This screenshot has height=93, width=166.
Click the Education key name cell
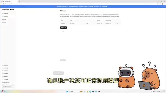pos(63,23)
